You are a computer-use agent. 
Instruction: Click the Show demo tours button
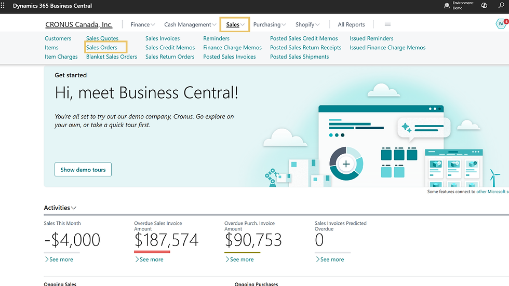[83, 170]
